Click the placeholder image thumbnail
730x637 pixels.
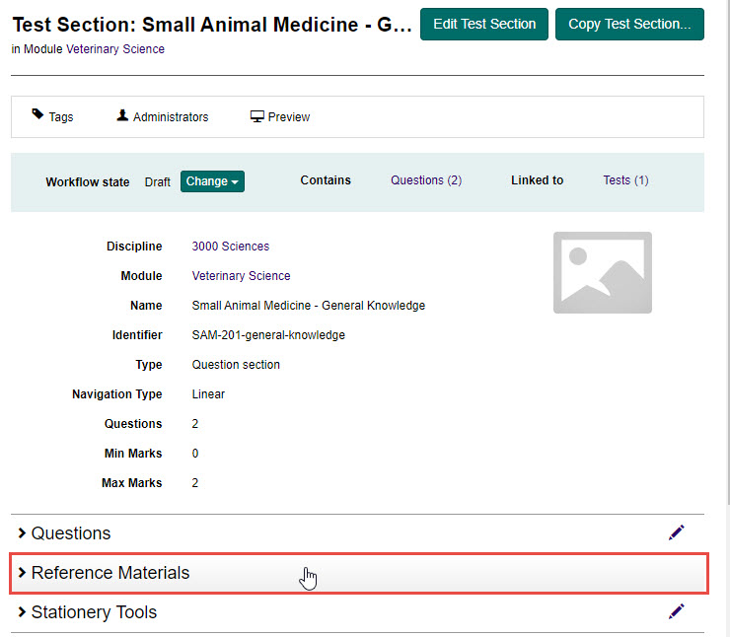point(602,273)
